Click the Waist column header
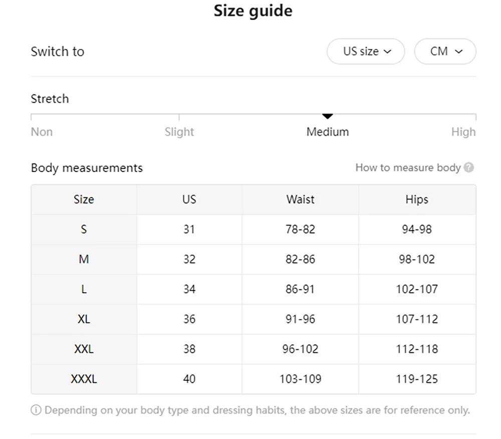The height and width of the screenshot is (439, 501). click(300, 199)
